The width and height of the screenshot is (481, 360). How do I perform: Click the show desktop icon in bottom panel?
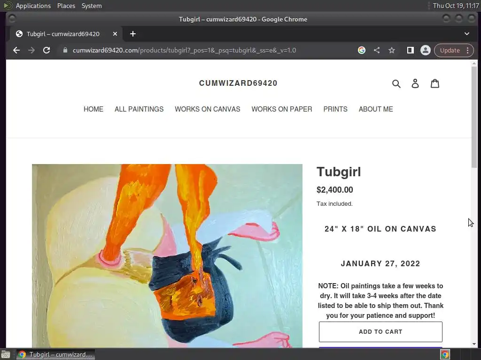point(6,354)
